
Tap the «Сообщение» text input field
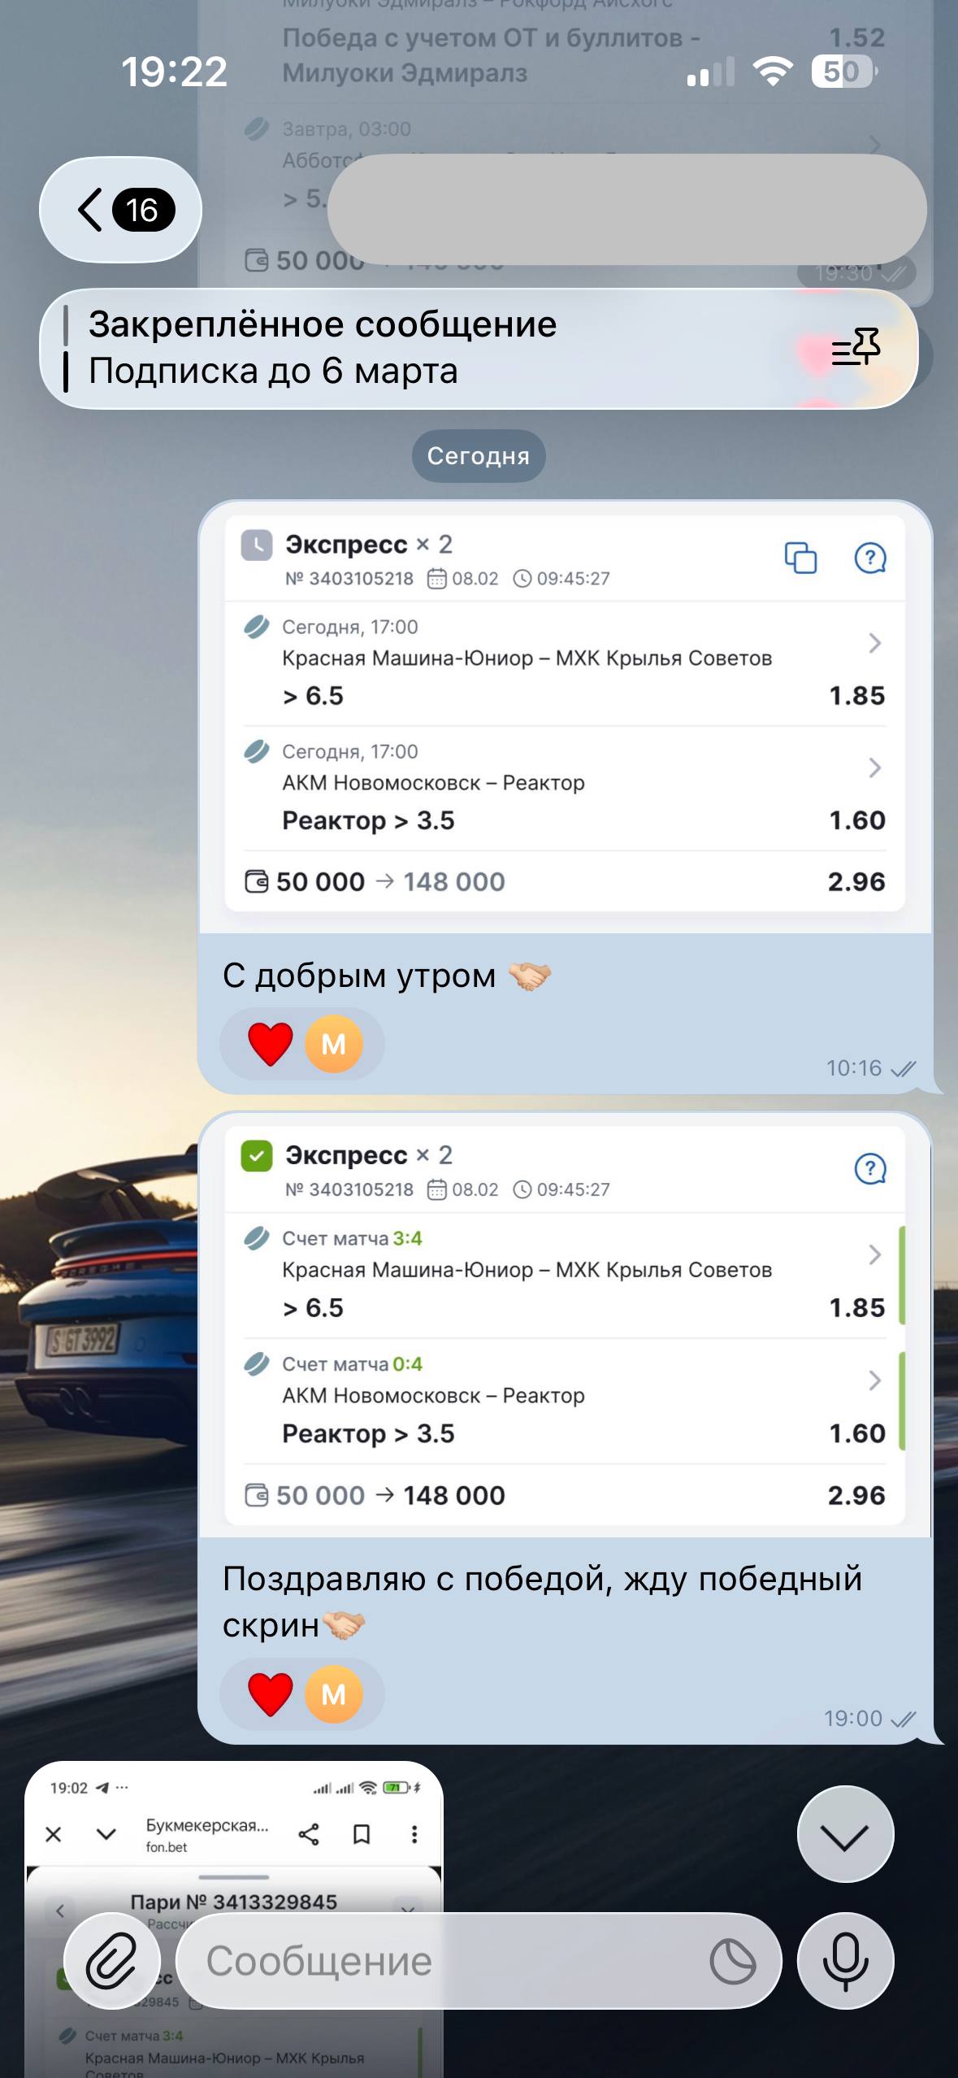pos(455,1961)
